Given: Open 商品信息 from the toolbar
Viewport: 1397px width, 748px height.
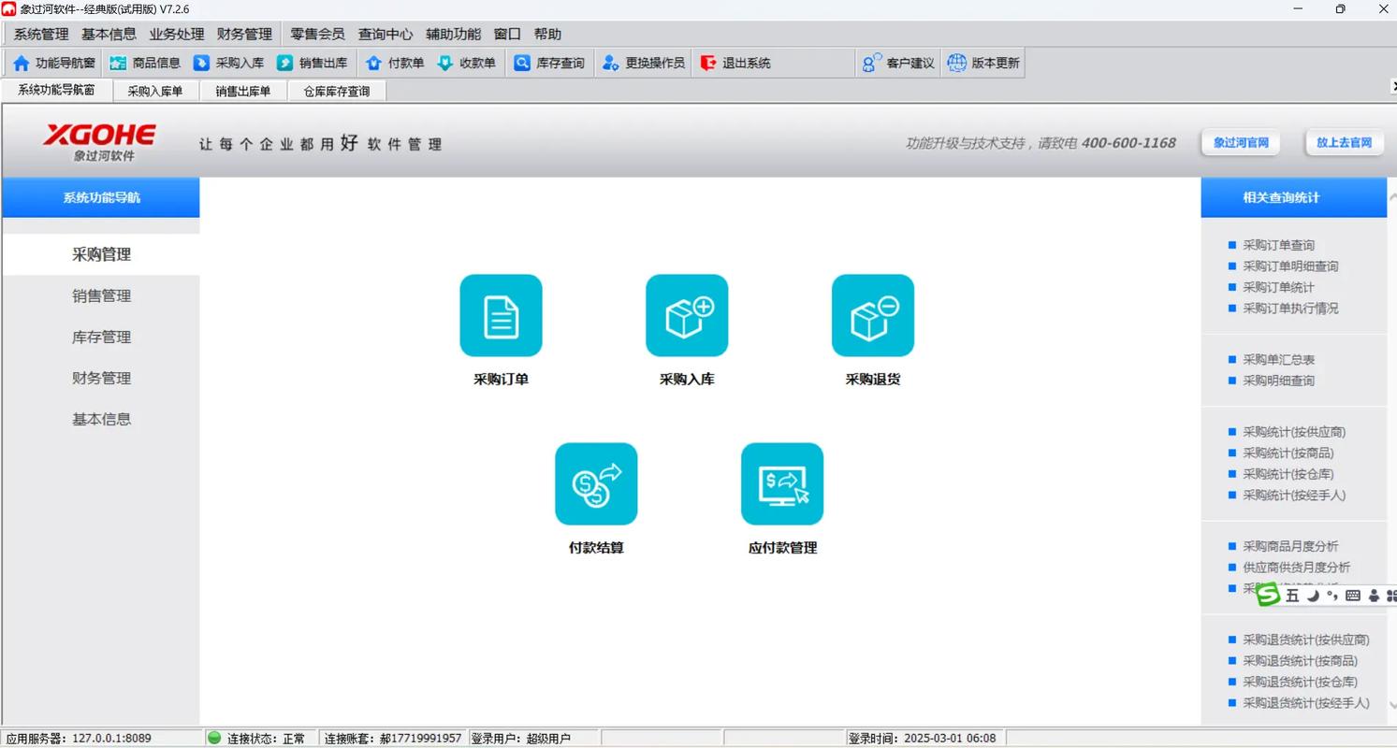Looking at the screenshot, I should pyautogui.click(x=145, y=64).
